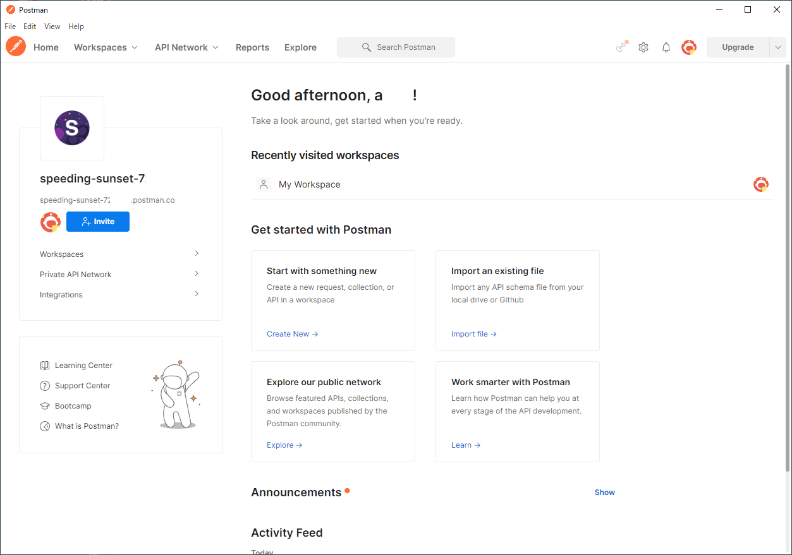Click the Private API Network row

pyautogui.click(x=120, y=274)
